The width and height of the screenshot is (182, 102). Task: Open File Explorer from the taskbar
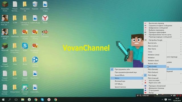point(23,99)
